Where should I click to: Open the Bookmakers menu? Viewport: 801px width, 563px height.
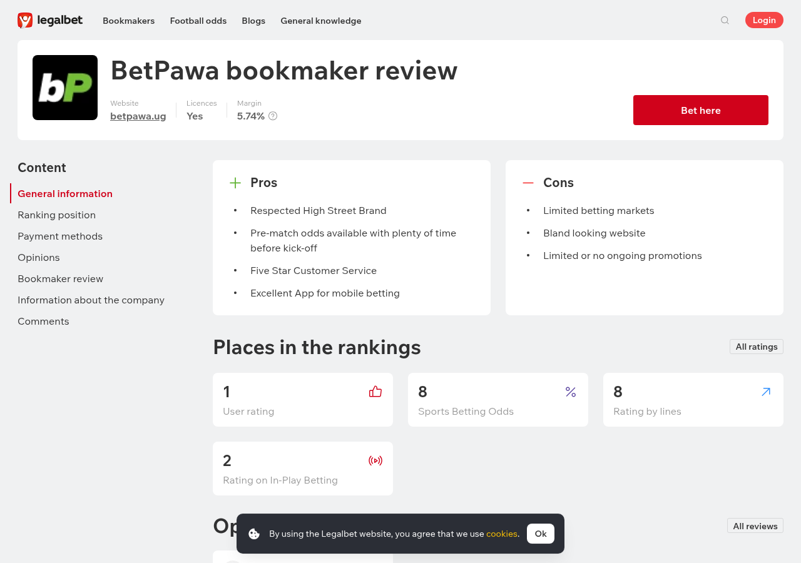(128, 21)
